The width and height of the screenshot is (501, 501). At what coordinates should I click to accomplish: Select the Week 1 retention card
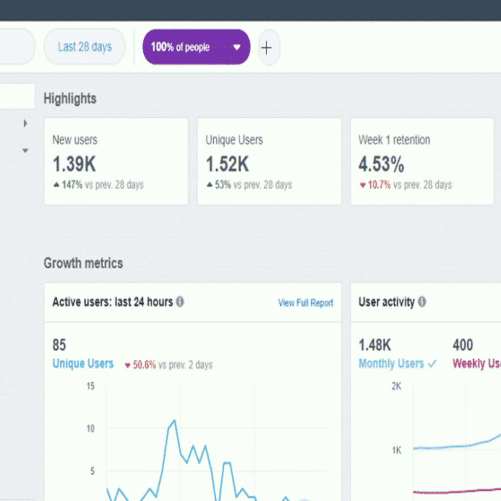tap(422, 161)
